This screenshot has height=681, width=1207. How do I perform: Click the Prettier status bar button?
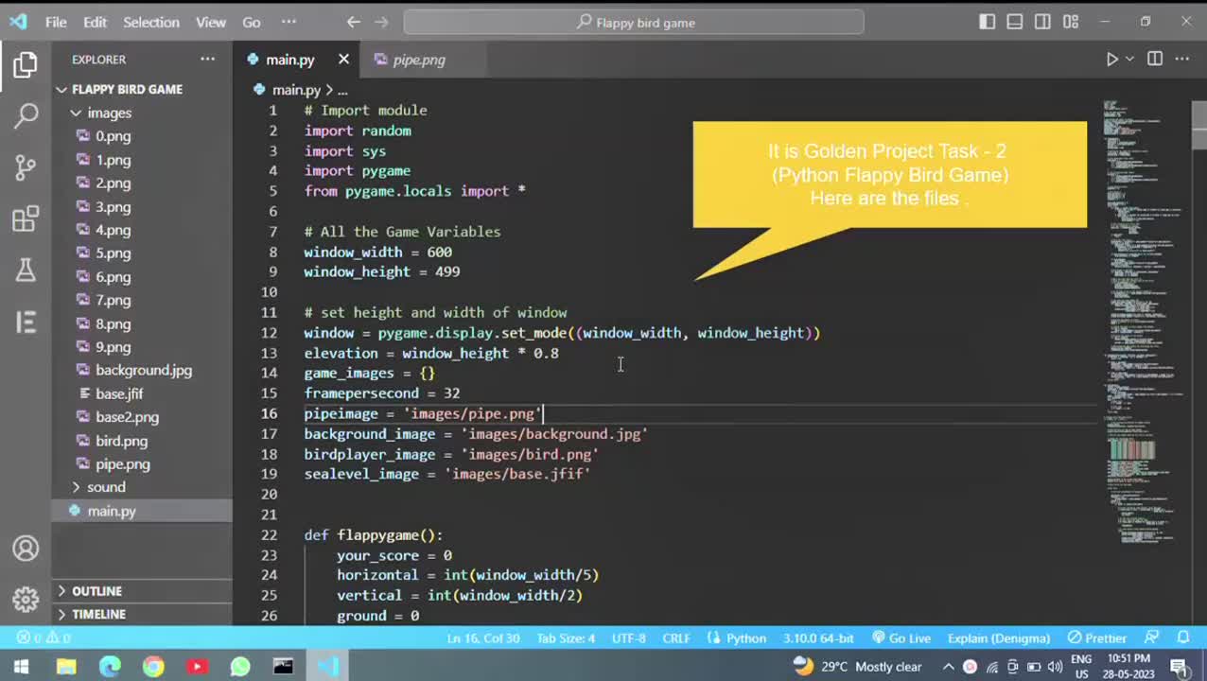[x=1097, y=638]
